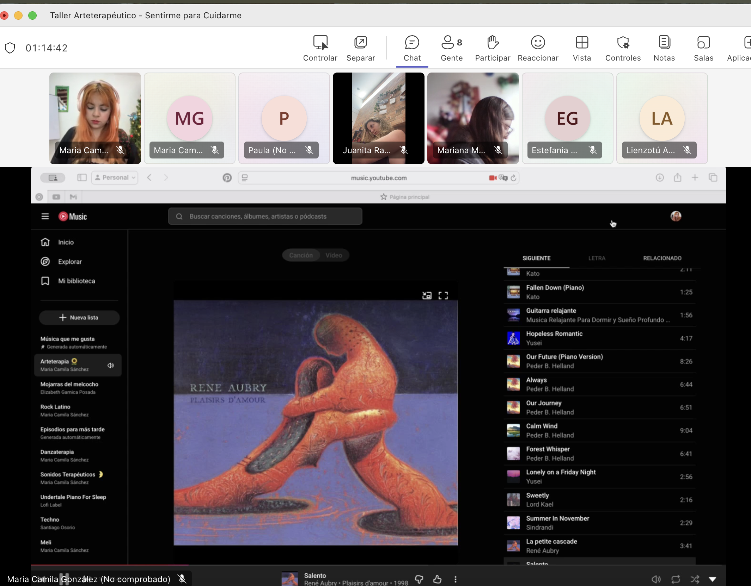Toggle the shuffle button in the player bar
The image size is (751, 586).
(x=695, y=579)
